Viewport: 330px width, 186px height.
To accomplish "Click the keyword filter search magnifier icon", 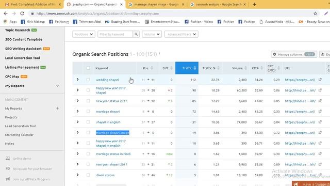I will tap(136, 34).
